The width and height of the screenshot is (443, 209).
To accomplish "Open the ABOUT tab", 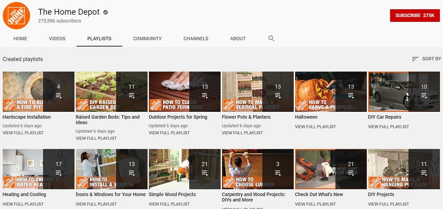I will pos(238,38).
